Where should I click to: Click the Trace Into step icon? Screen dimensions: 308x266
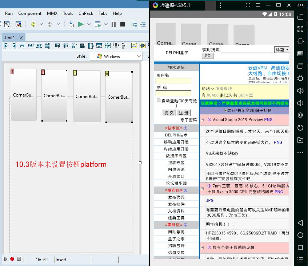[134, 24]
